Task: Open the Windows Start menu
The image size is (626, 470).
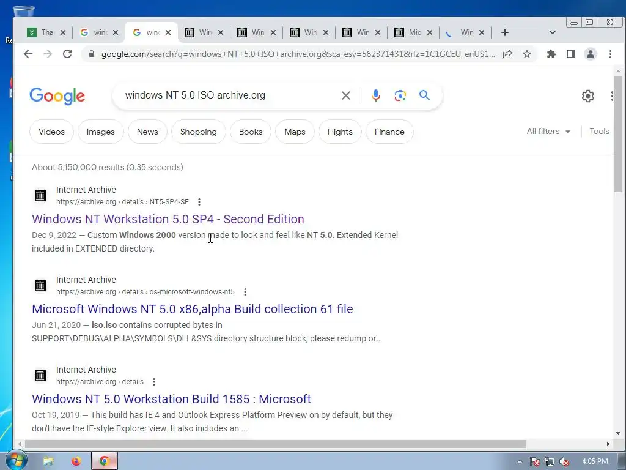Action: point(15,460)
